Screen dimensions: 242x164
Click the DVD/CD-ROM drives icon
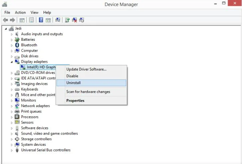pyautogui.click(x=17, y=73)
